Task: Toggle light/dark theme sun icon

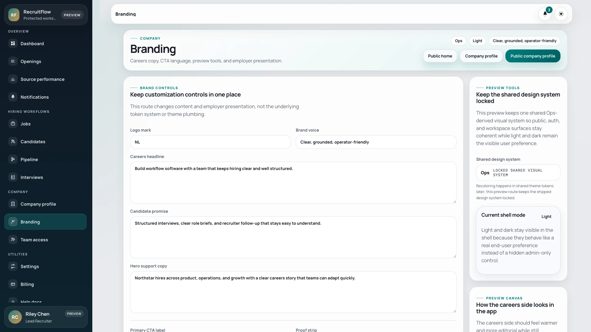Action: pos(561,14)
